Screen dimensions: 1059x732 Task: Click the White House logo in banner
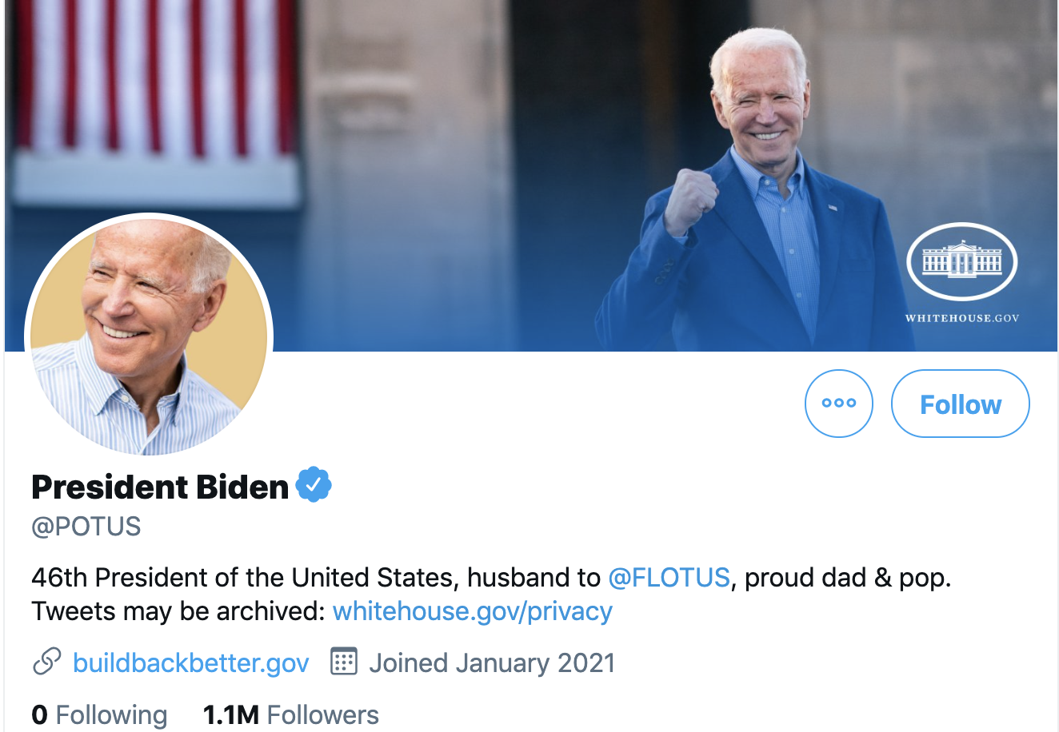click(x=961, y=261)
